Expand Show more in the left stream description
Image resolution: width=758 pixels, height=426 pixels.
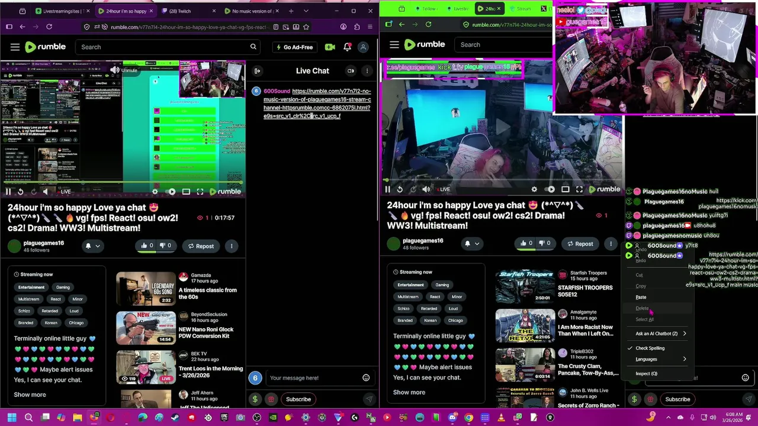(30, 395)
